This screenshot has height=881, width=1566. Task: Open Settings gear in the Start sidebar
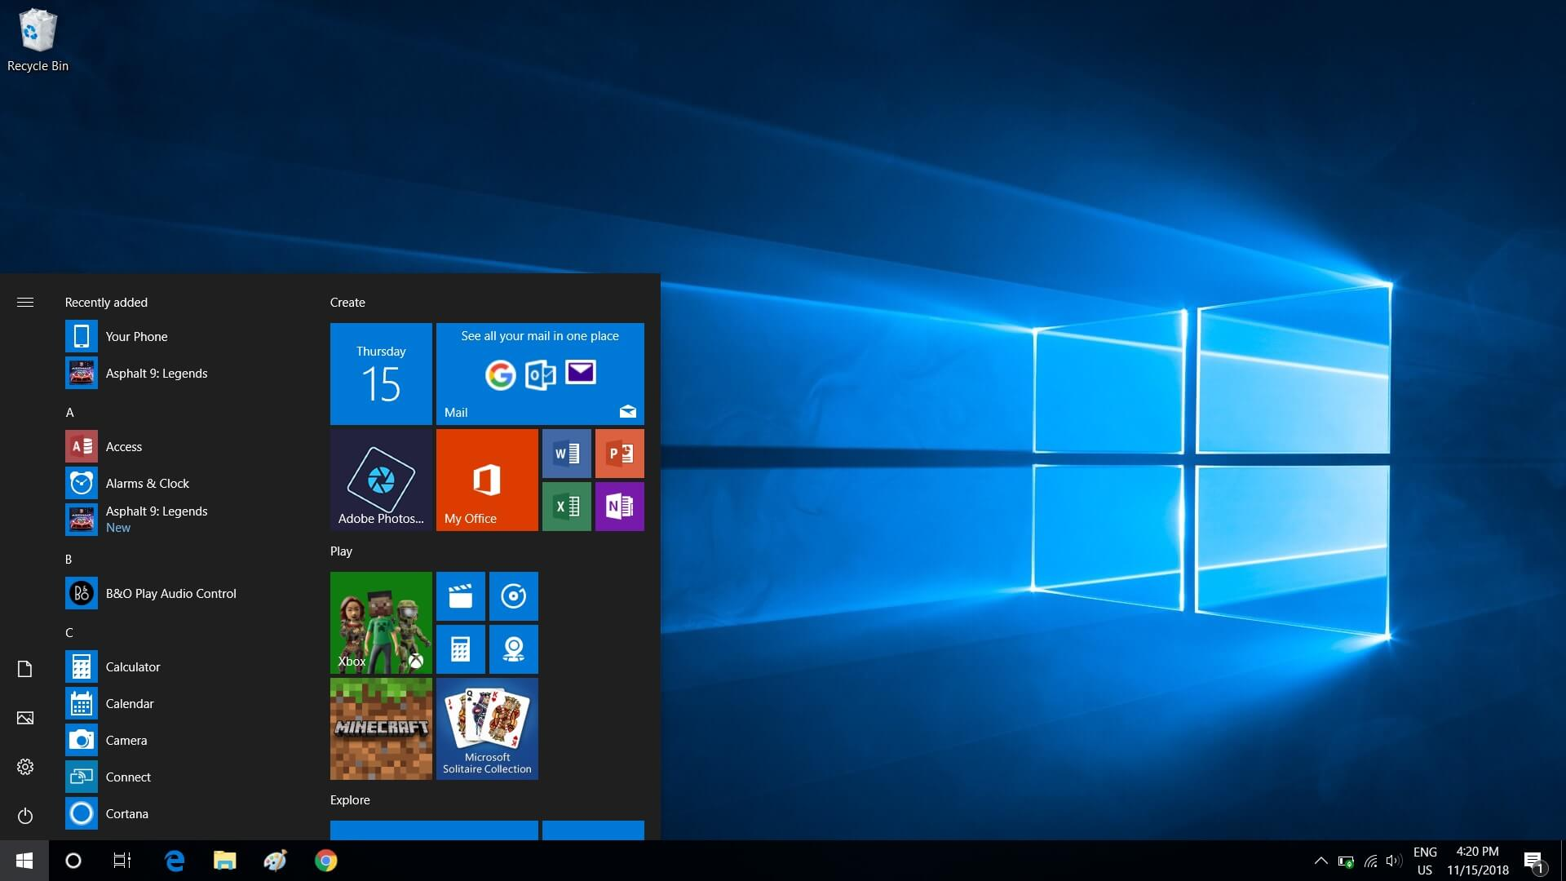[25, 766]
